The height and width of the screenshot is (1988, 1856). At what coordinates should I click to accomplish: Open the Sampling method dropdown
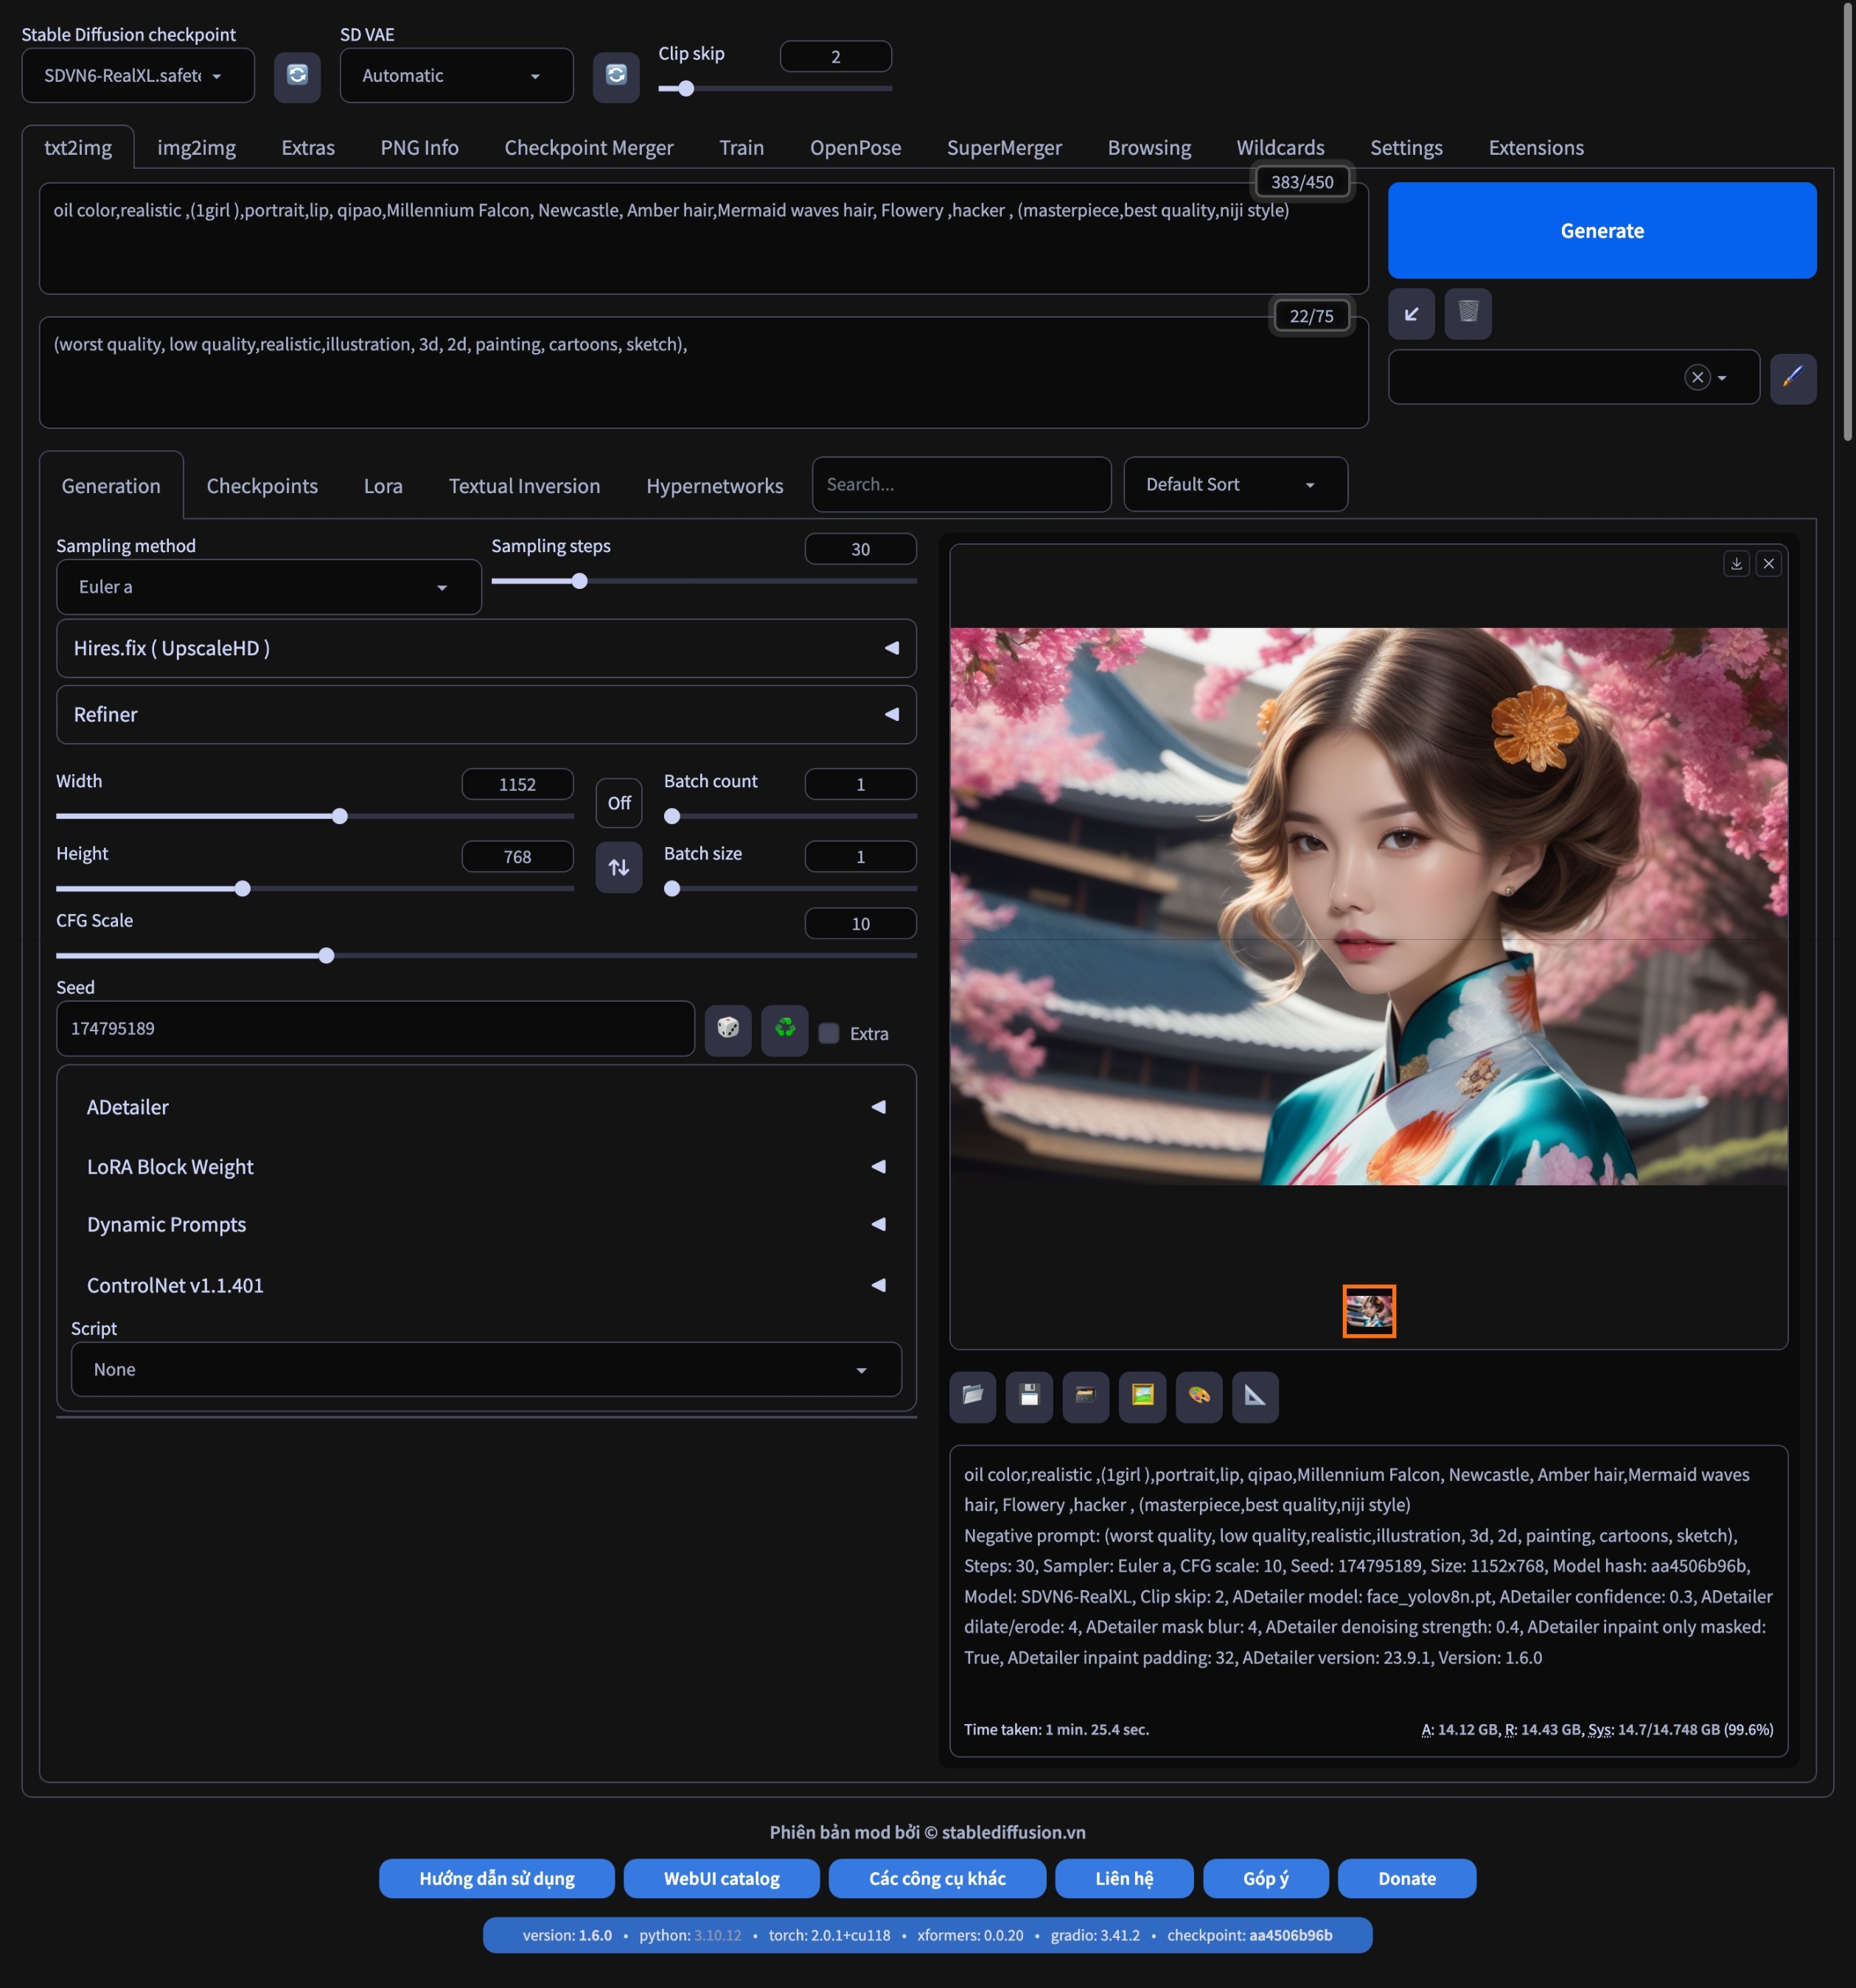point(268,587)
